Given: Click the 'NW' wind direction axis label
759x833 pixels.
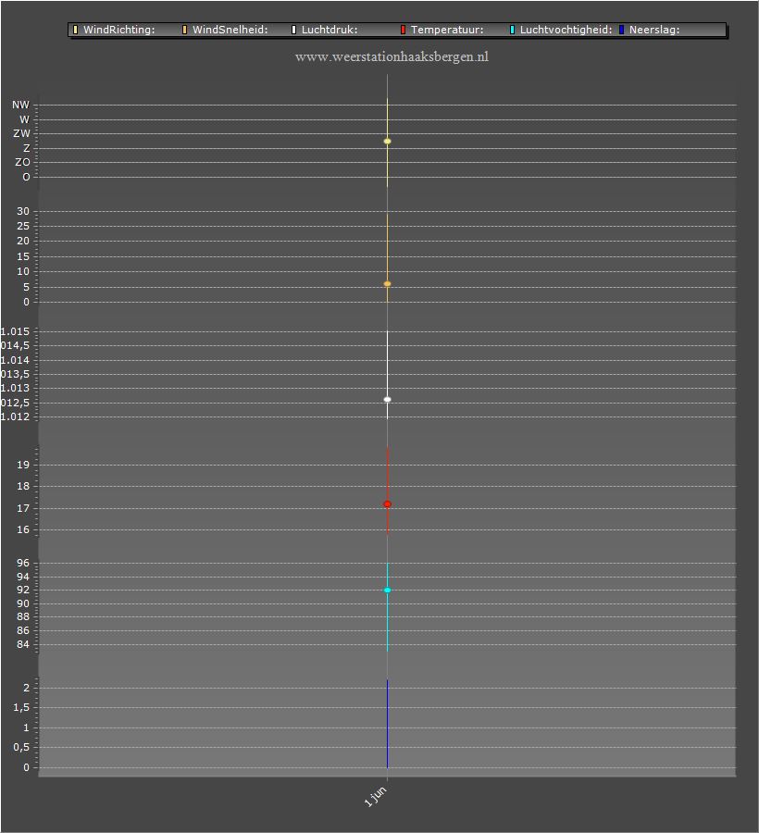Looking at the screenshot, I should point(20,105).
